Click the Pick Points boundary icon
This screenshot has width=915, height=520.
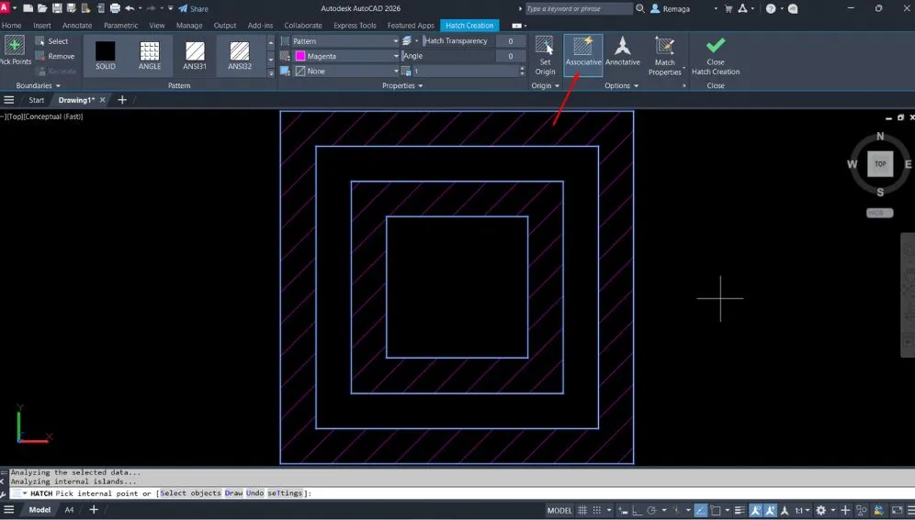pos(15,47)
